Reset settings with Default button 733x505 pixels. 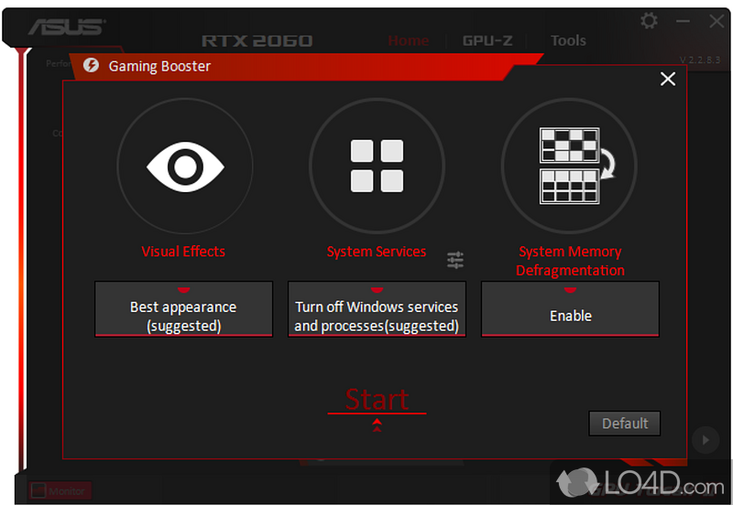pyautogui.click(x=625, y=424)
